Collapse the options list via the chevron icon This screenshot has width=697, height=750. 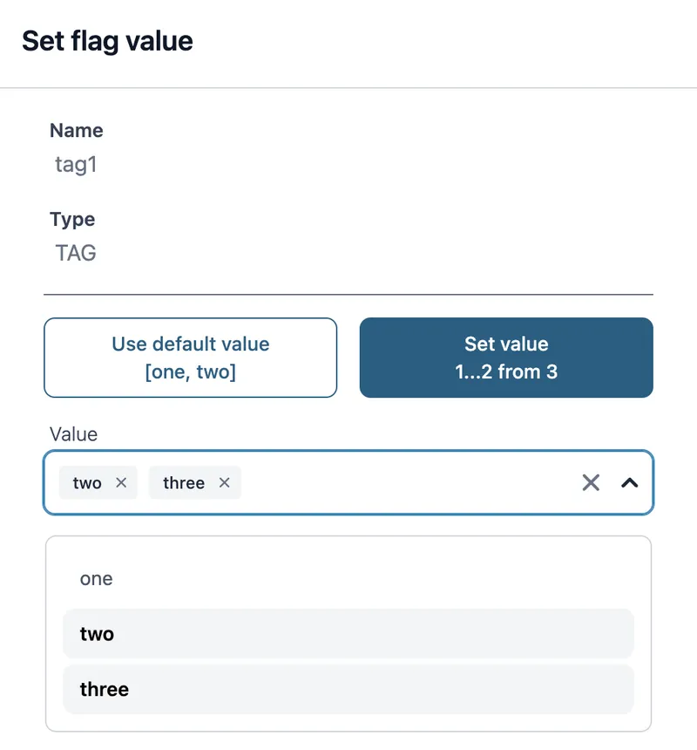coord(630,482)
